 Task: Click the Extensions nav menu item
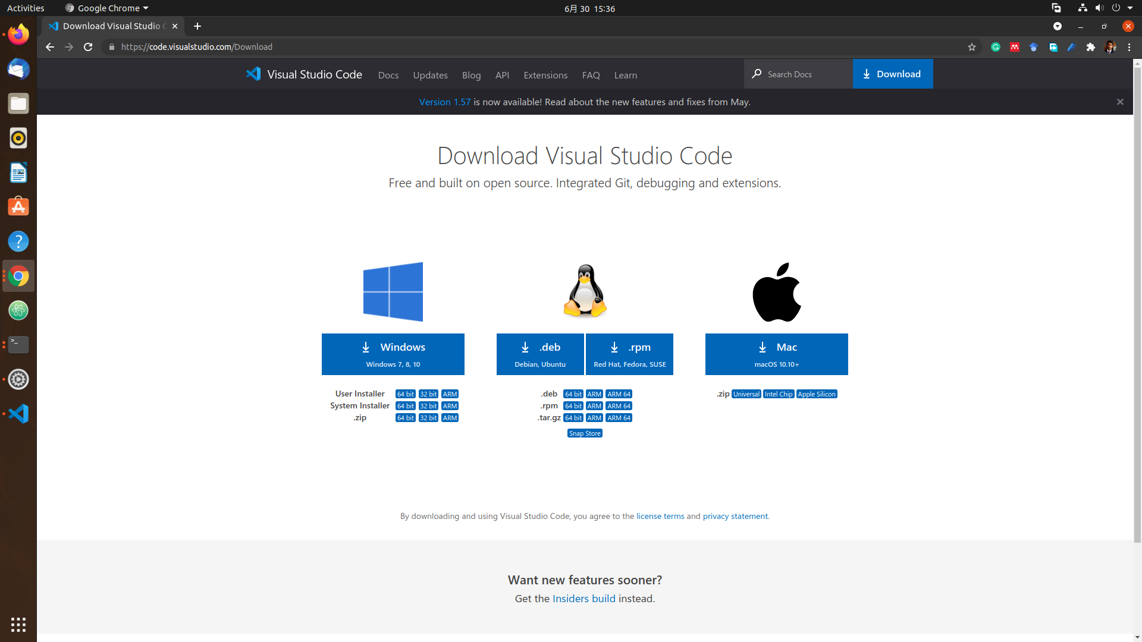(546, 74)
